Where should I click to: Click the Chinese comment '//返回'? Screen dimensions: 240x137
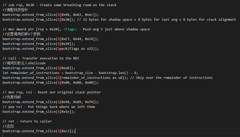tap(8, 126)
